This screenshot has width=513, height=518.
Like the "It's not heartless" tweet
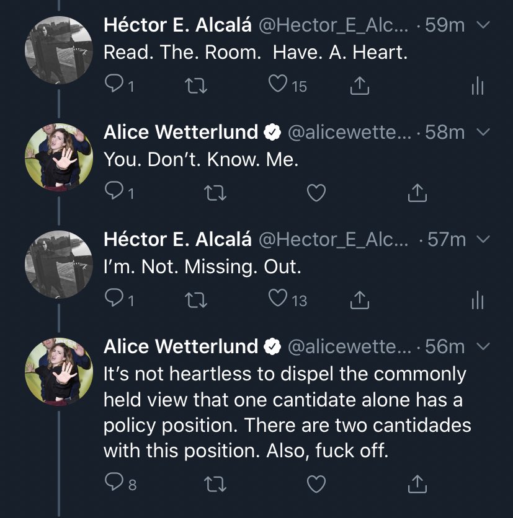(316, 483)
